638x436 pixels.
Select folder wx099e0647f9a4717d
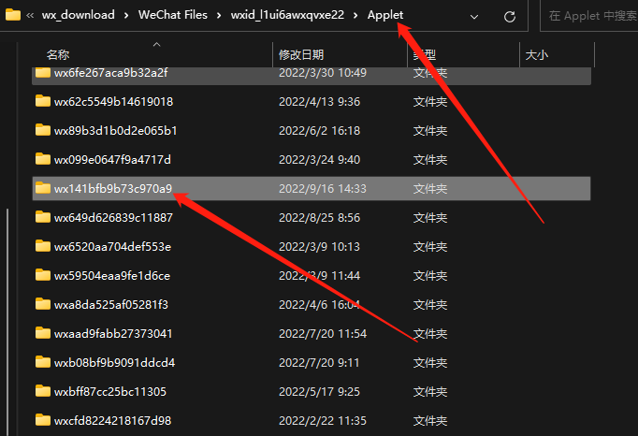(312, 160)
